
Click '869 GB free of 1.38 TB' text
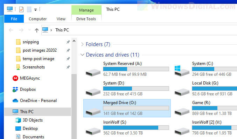pyautogui.click(x=212, y=114)
